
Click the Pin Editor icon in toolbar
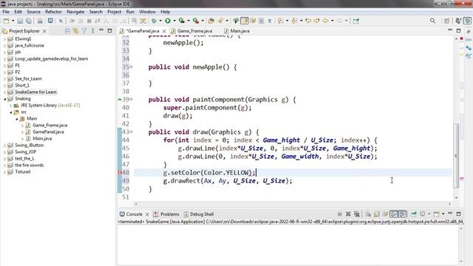(x=356, y=21)
